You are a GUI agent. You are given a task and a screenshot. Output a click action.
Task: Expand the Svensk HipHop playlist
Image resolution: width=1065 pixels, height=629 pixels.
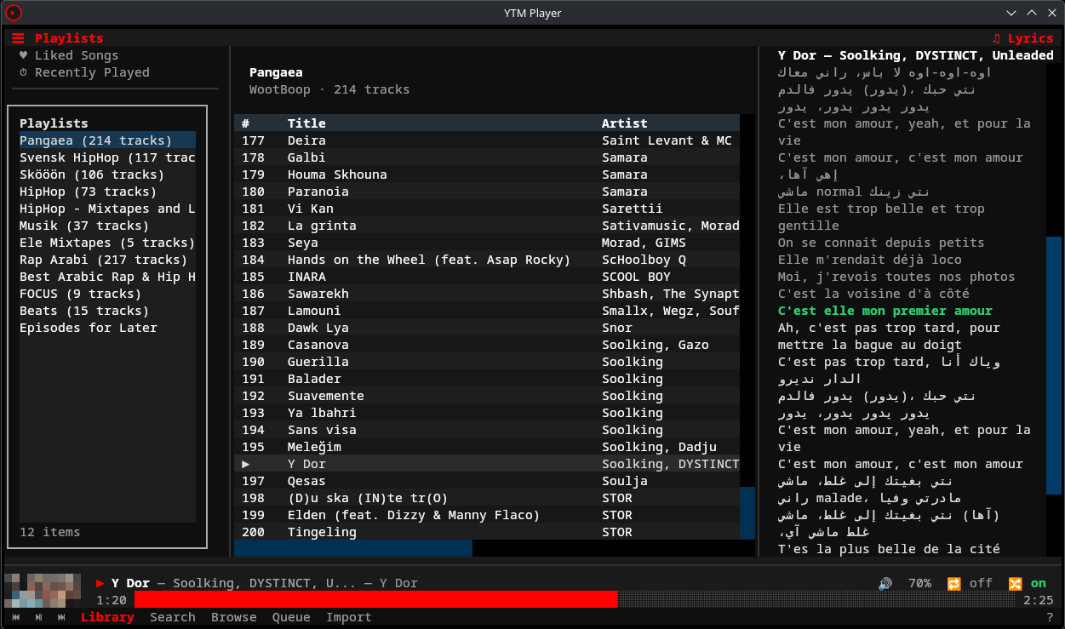pyautogui.click(x=102, y=157)
